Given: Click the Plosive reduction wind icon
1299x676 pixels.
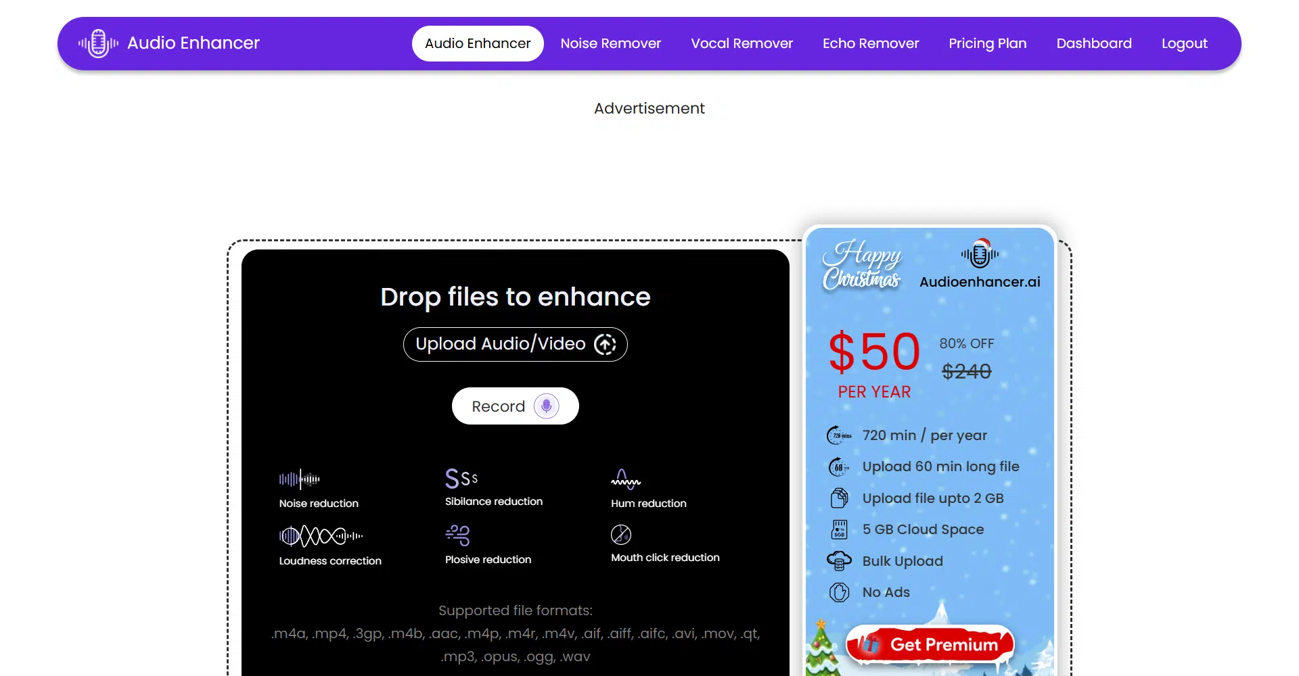Looking at the screenshot, I should (458, 535).
